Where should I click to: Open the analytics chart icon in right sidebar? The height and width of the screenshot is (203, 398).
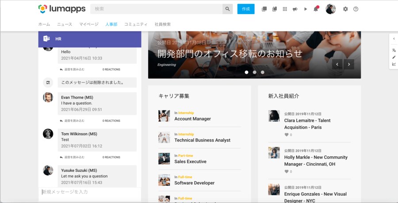tap(394, 64)
